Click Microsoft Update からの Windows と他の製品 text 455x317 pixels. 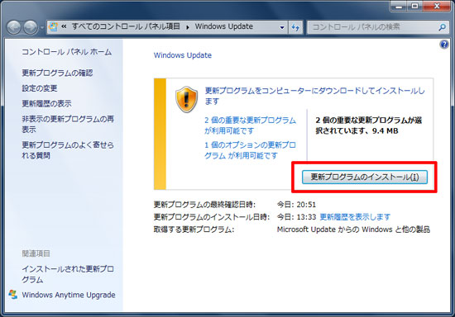(x=353, y=229)
